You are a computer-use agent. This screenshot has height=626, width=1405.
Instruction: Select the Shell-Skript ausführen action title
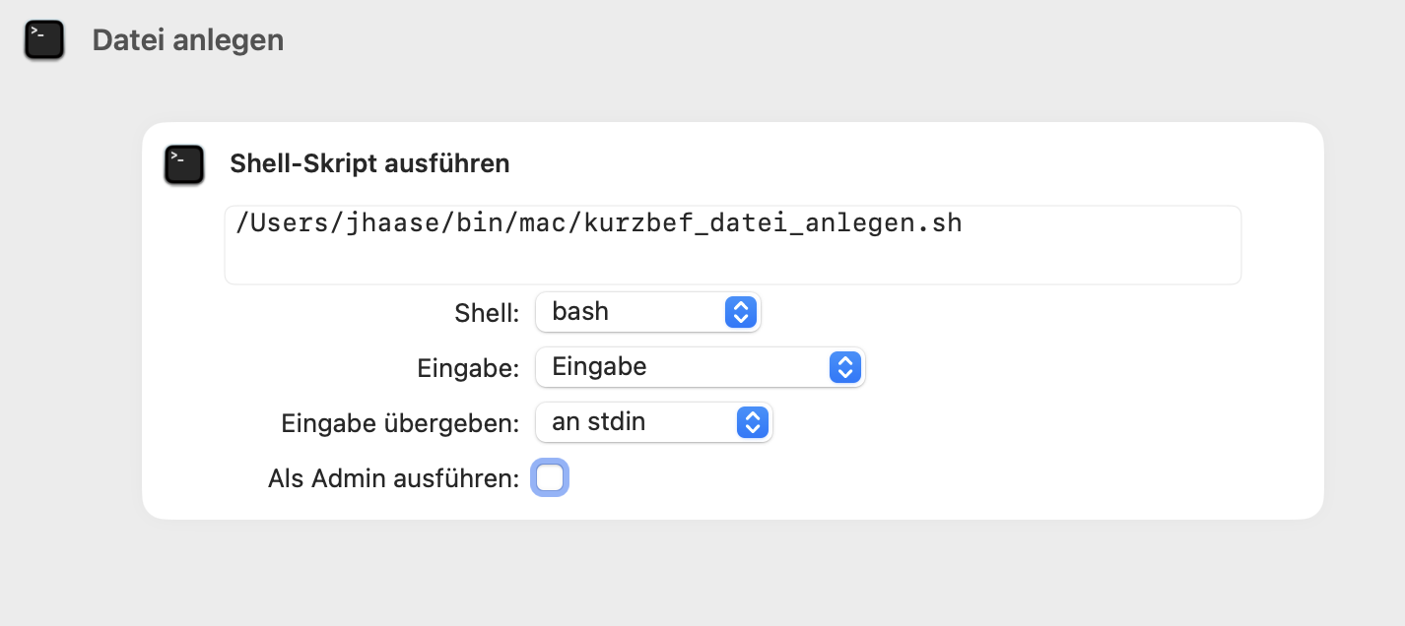tap(369, 163)
